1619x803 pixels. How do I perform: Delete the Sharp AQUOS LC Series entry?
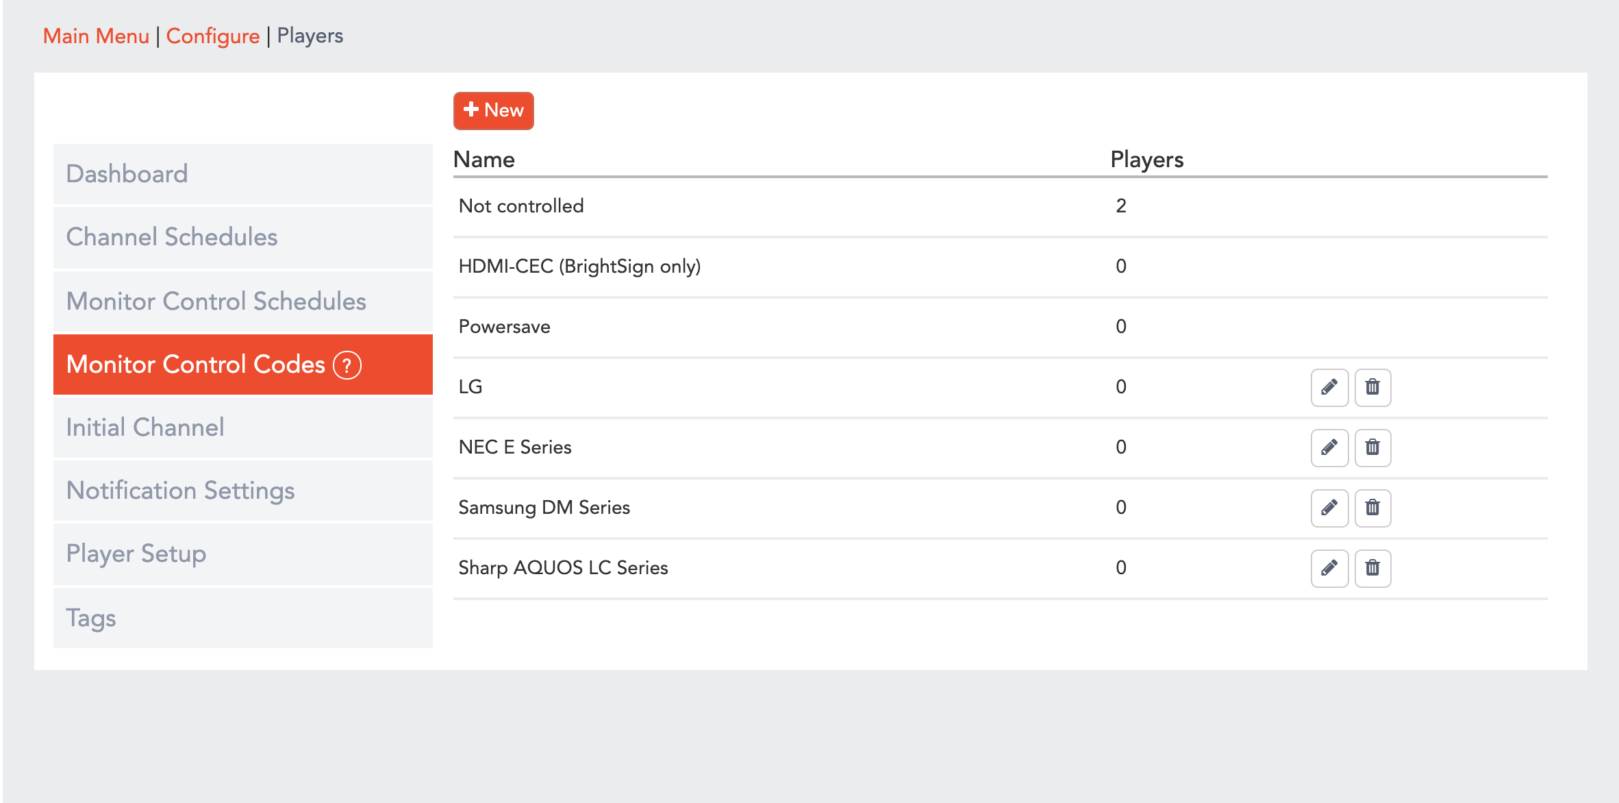coord(1372,568)
